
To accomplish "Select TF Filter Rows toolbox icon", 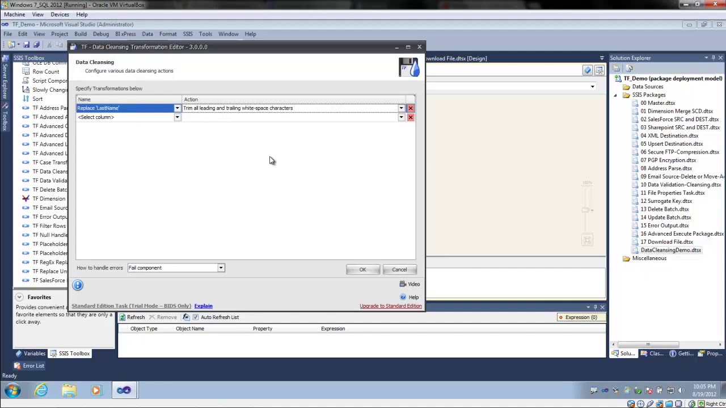I will 26,226.
